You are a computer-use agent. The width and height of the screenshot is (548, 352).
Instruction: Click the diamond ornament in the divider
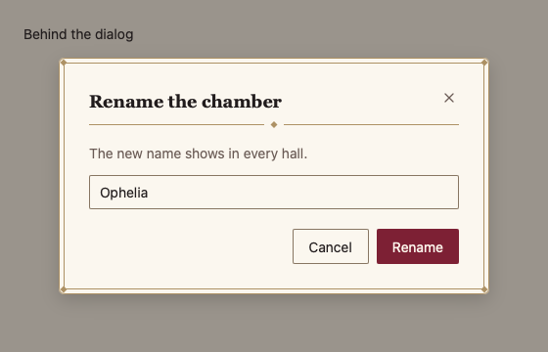(274, 125)
